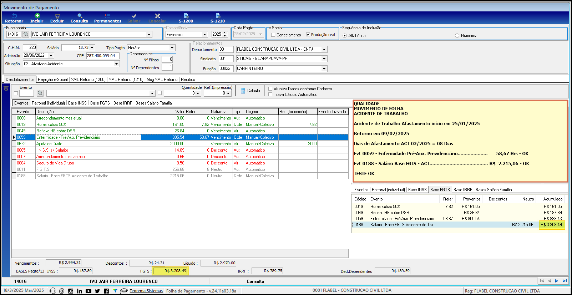Click the Nº Dependentes field
This screenshot has width=572, height=295.
click(167, 67)
